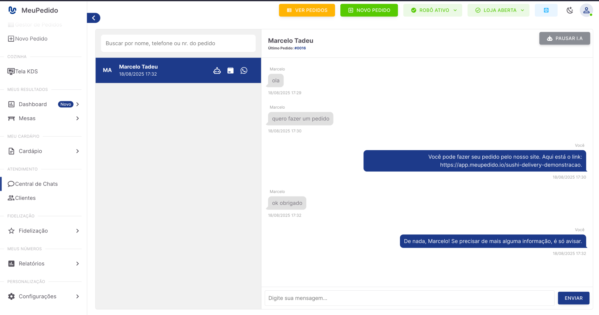Click the globe icon in the top bar
This screenshot has width=599, height=315.
coord(546,10)
